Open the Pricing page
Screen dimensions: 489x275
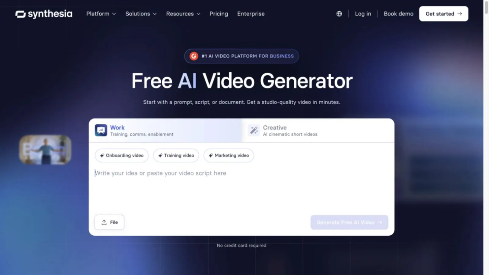[x=219, y=14]
